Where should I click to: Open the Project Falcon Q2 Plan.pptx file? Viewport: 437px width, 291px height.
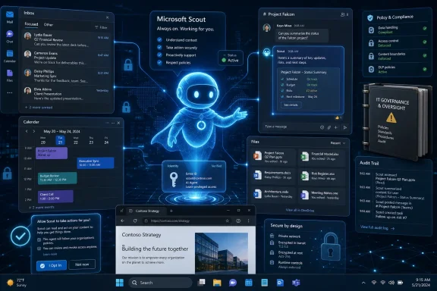pos(272,157)
